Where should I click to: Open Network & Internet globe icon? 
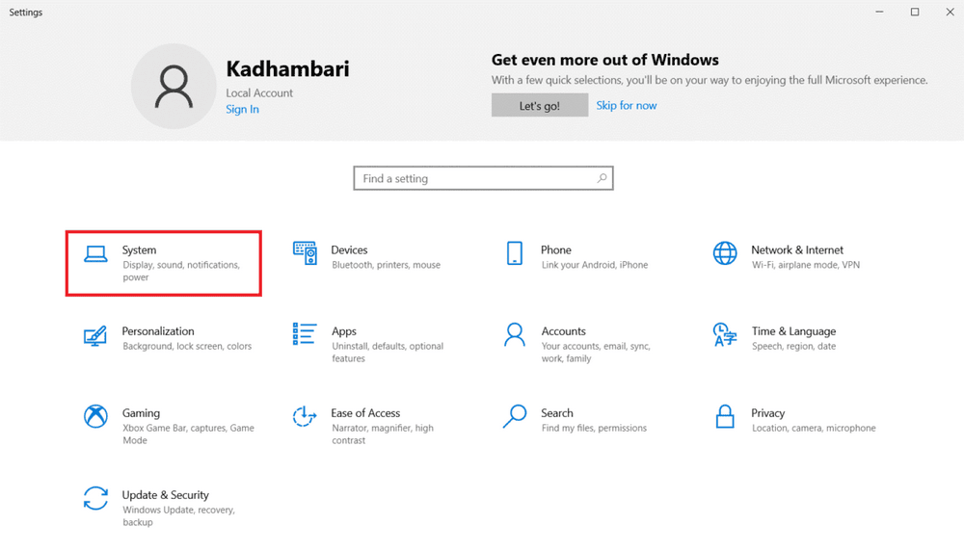725,253
